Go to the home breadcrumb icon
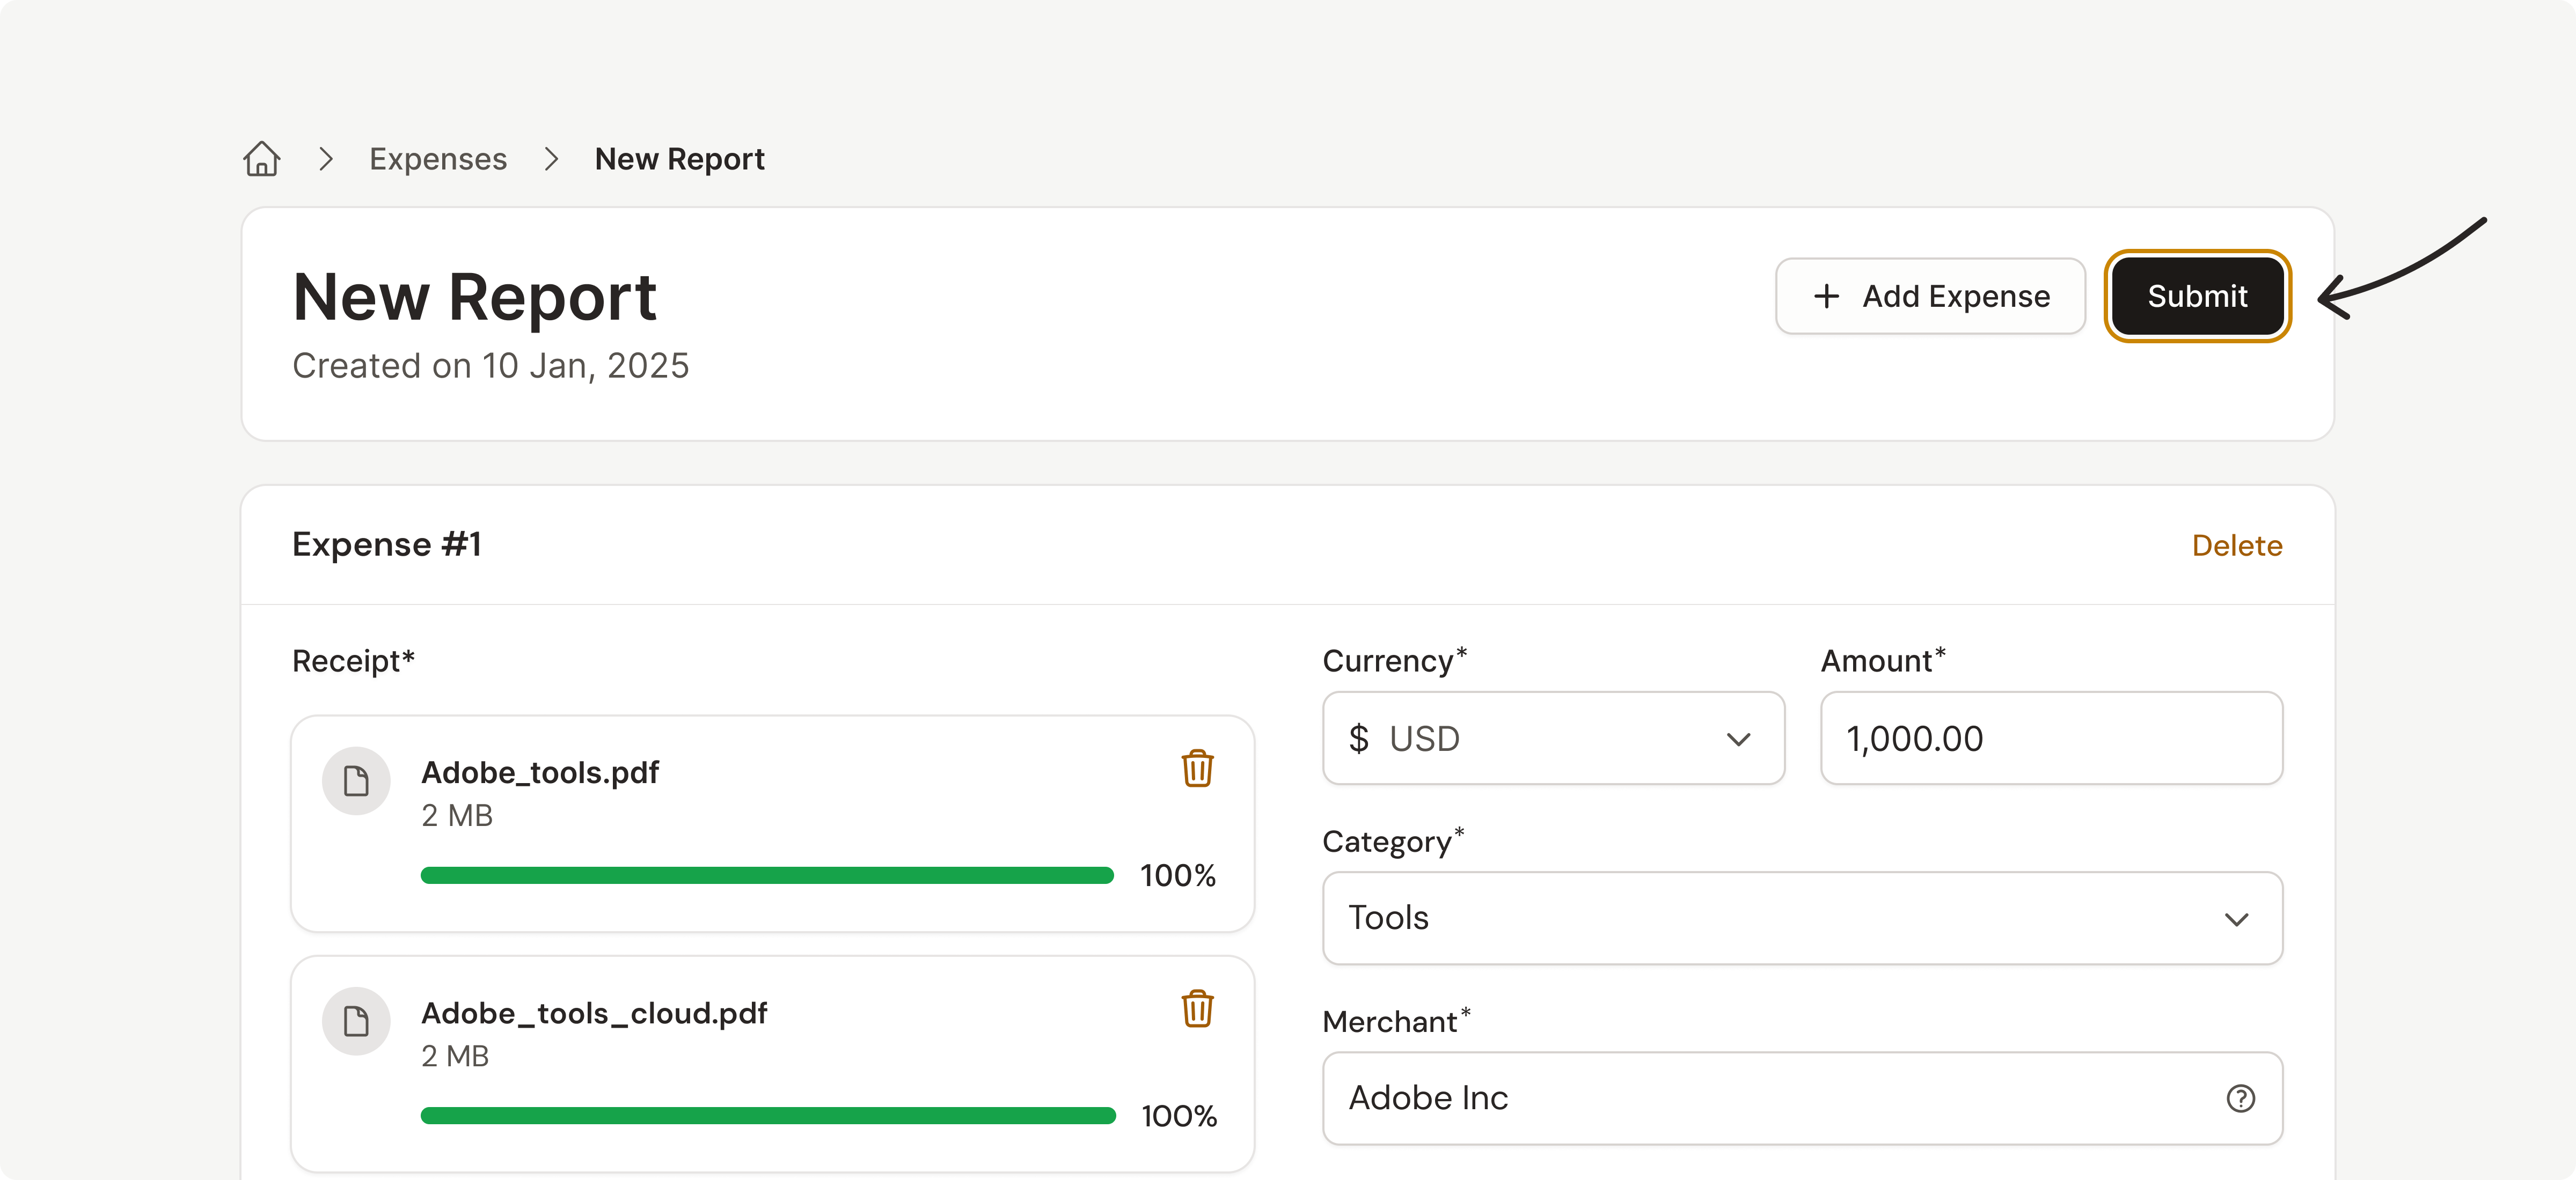 click(x=262, y=159)
